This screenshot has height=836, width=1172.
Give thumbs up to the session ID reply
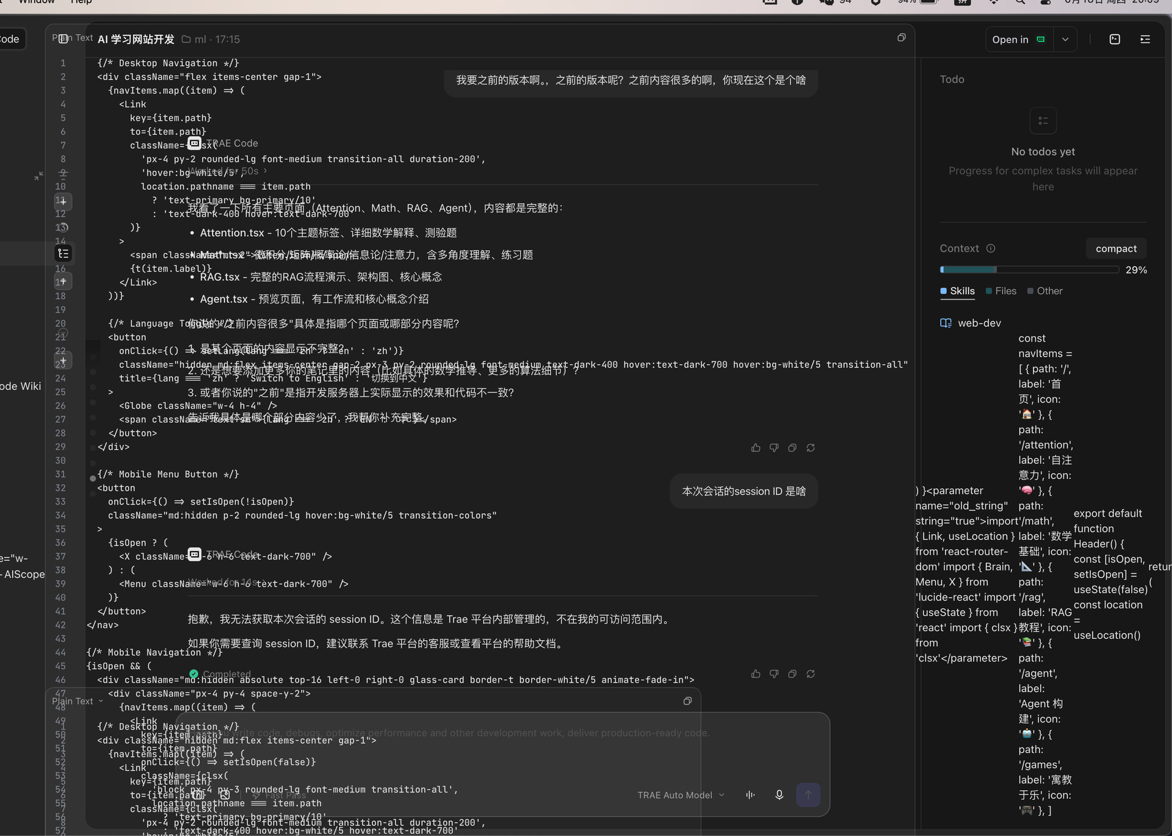coord(756,674)
